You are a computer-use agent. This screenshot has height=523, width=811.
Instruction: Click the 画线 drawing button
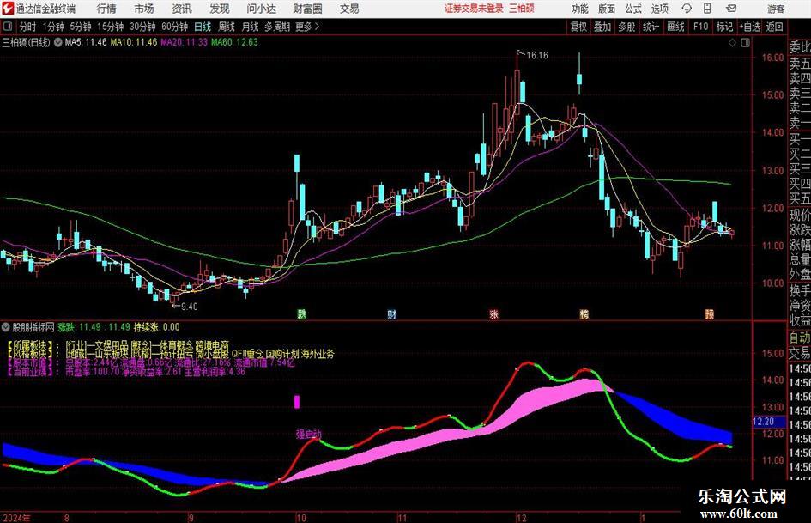click(675, 27)
